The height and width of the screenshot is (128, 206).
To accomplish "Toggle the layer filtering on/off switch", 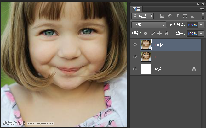I will (x=203, y=16).
